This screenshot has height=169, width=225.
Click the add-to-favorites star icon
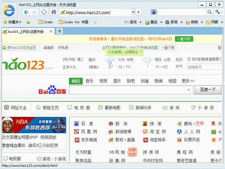(28, 22)
